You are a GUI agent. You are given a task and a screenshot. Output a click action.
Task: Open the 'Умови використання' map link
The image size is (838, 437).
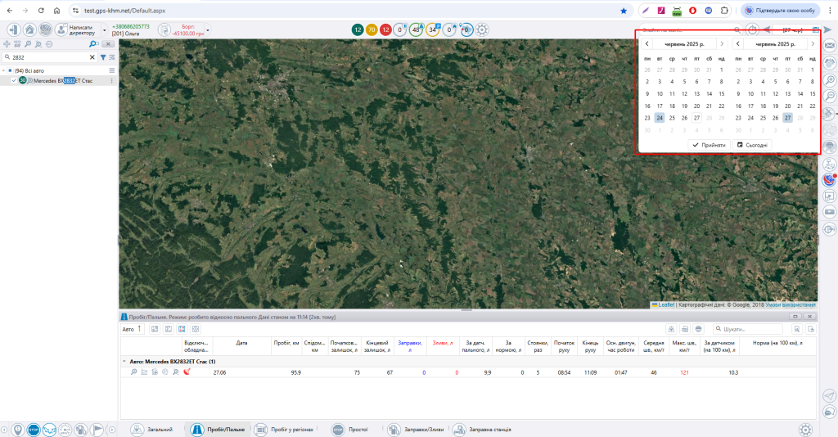click(791, 304)
